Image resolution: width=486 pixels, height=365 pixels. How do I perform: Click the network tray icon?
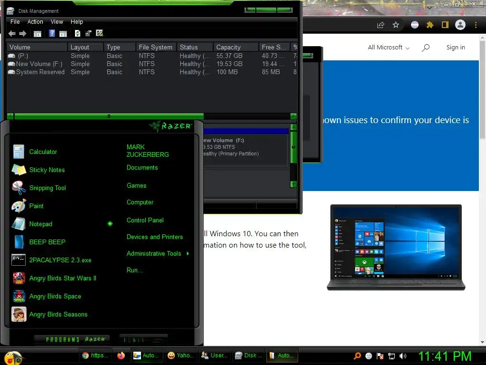392,356
